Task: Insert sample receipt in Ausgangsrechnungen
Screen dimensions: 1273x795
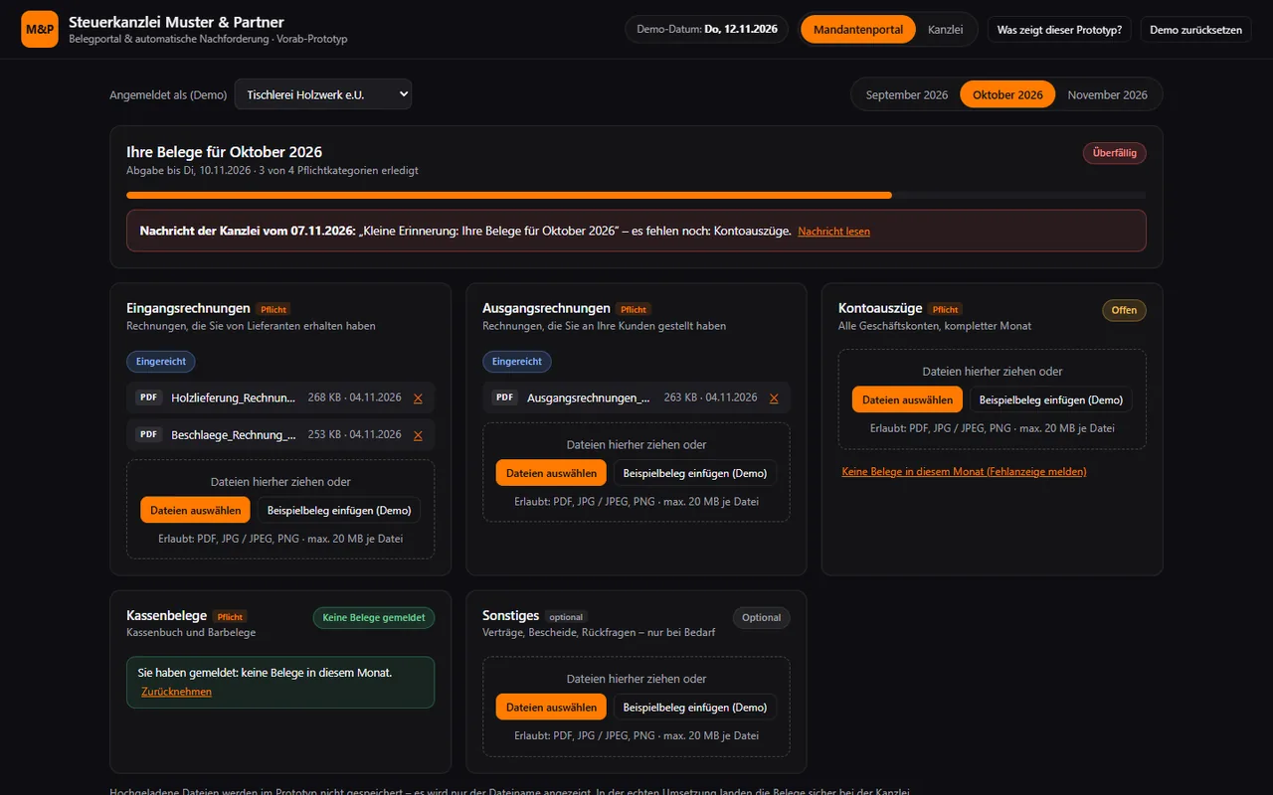Action: [695, 473]
